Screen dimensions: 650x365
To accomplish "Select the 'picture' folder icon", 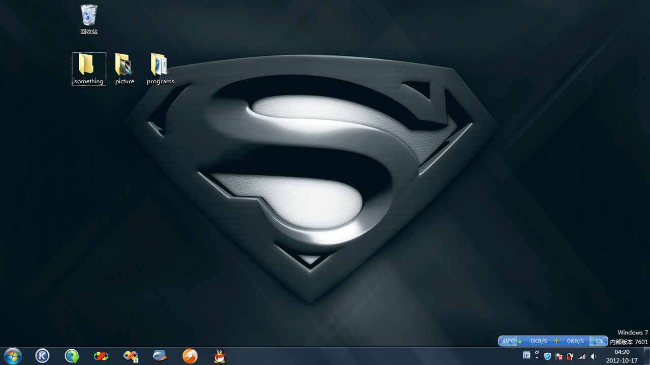I will [124, 69].
